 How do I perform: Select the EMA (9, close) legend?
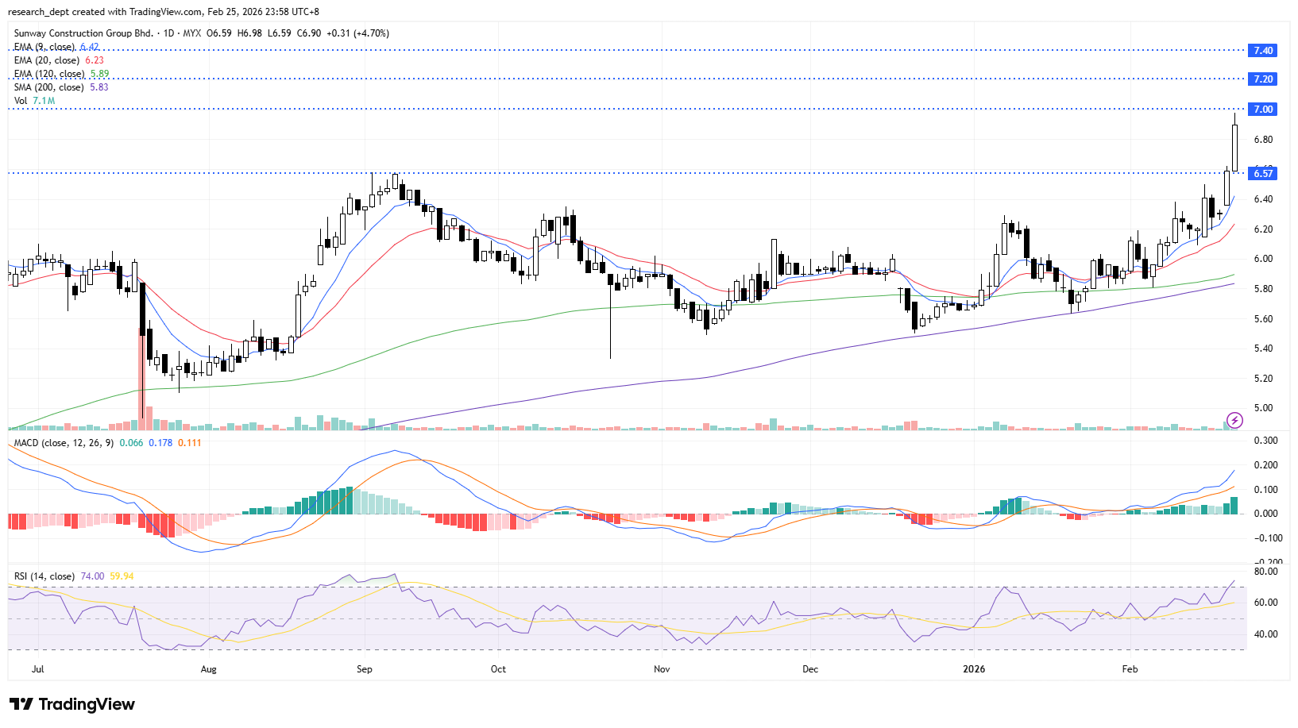(x=44, y=47)
